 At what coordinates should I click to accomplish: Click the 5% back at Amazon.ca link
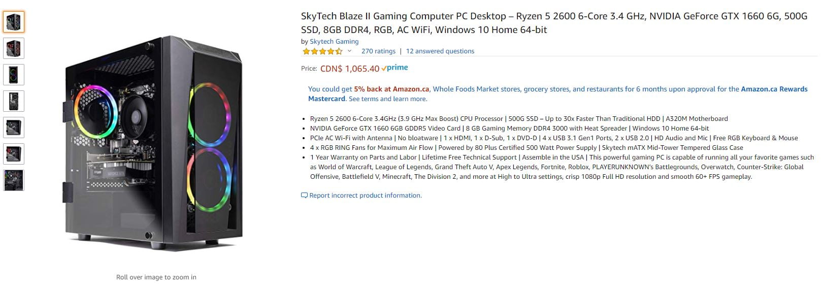pyautogui.click(x=391, y=89)
